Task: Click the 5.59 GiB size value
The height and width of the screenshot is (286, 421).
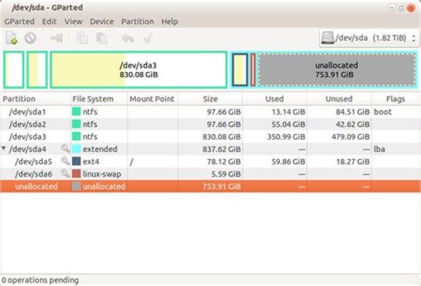Action: [226, 174]
